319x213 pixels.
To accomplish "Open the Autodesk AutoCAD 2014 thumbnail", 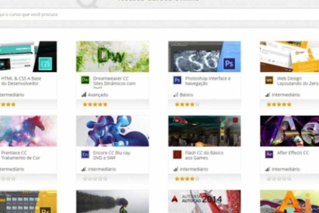I will (x=205, y=202).
